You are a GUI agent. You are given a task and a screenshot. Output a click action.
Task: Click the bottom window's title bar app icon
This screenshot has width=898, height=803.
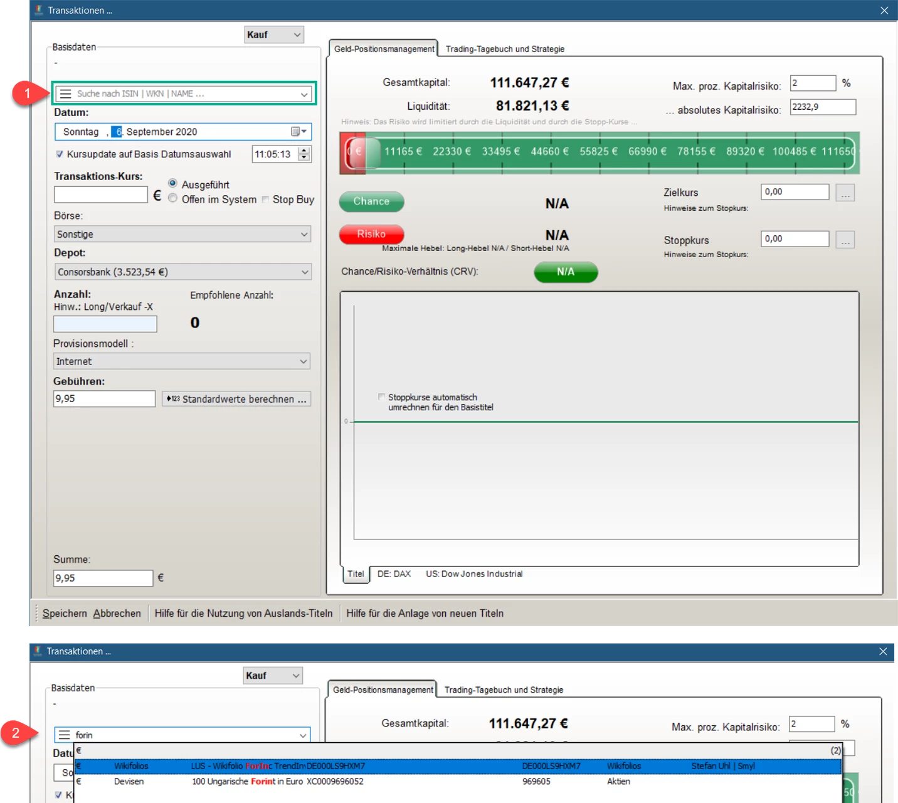tap(38, 651)
